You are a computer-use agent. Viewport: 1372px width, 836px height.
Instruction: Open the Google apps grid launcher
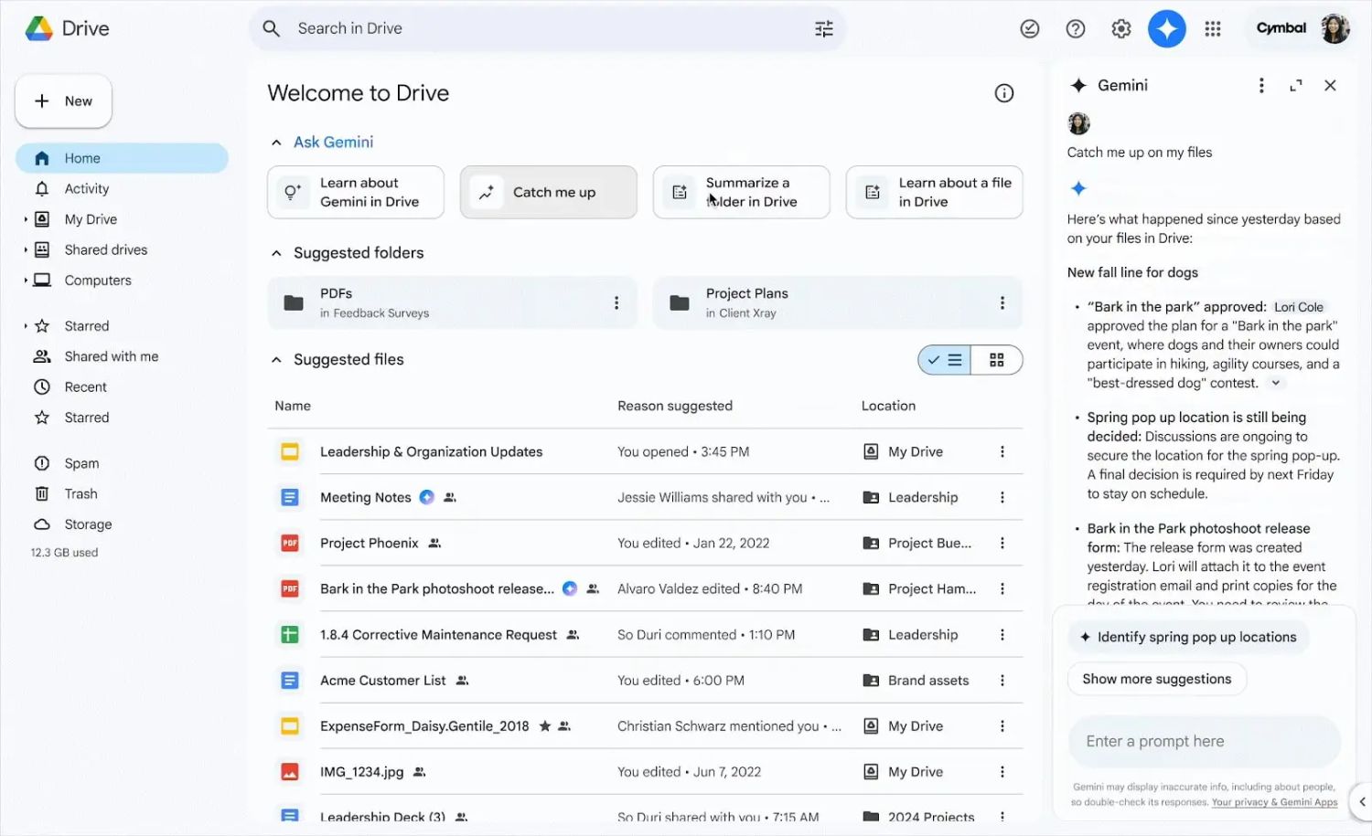1213,29
